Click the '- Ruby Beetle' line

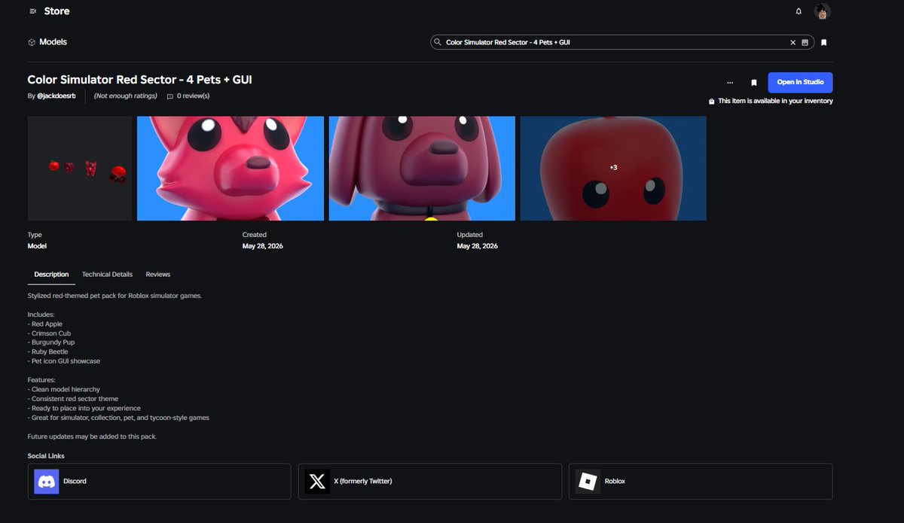pos(48,351)
